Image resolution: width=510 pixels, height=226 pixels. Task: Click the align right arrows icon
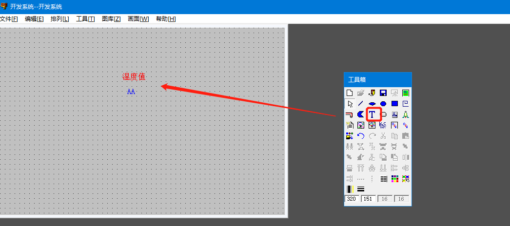(350, 179)
